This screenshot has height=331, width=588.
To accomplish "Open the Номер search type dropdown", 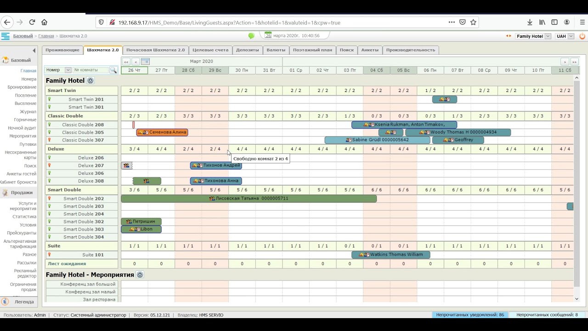I will tap(58, 70).
